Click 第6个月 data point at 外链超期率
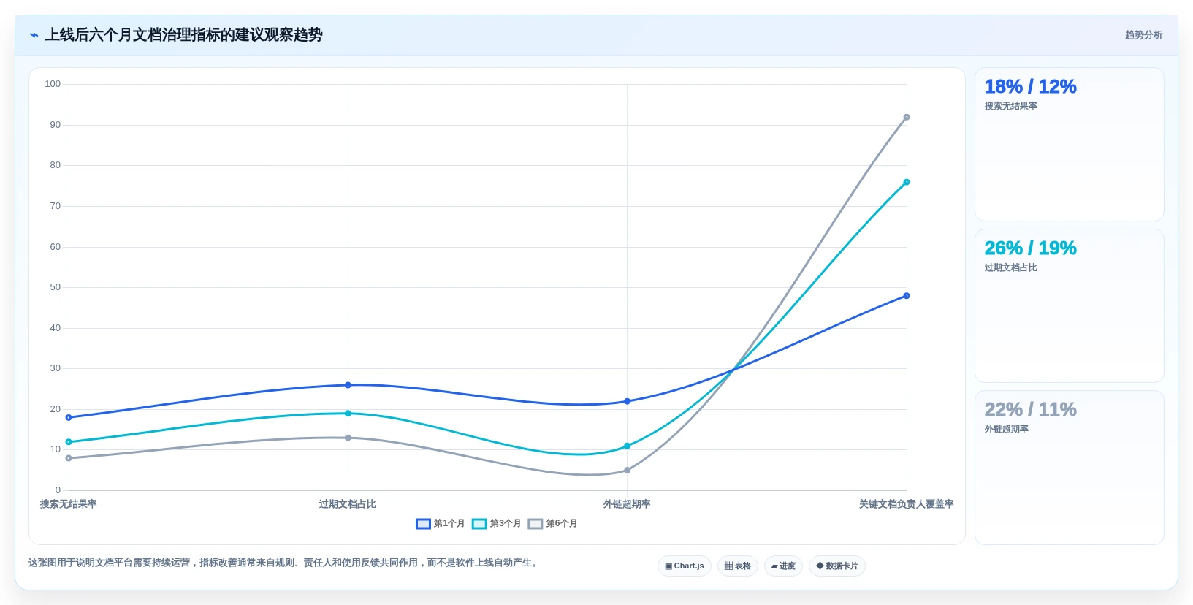 628,471
